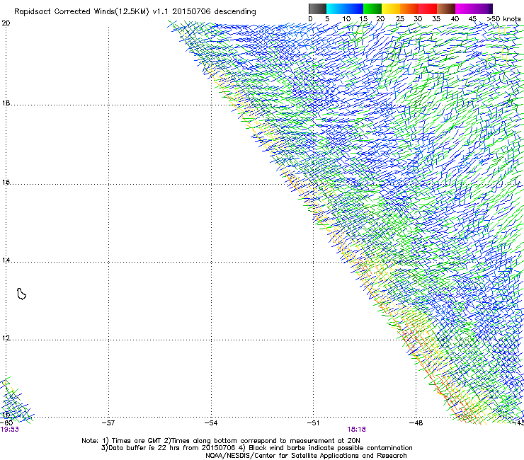
Task: Click the magenta 40-45 knots legend segment
Action: tap(465, 8)
